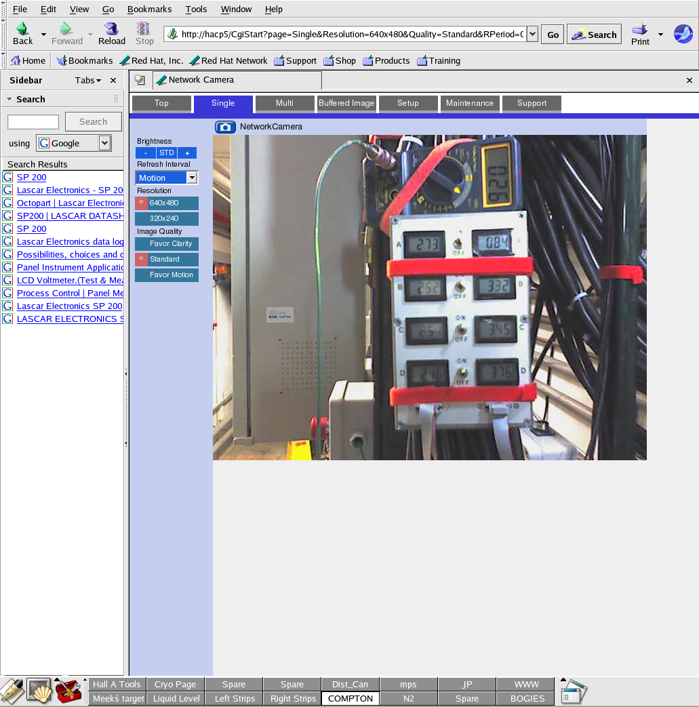Viewport: 699px width, 707px height.
Task: Click the pen and inkwell taskbar icon
Action: [x=12, y=691]
